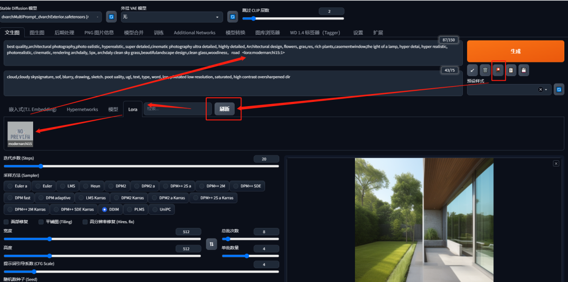Select the DPM++ 2S a Karras sampler
The image size is (568, 282).
pos(214,198)
